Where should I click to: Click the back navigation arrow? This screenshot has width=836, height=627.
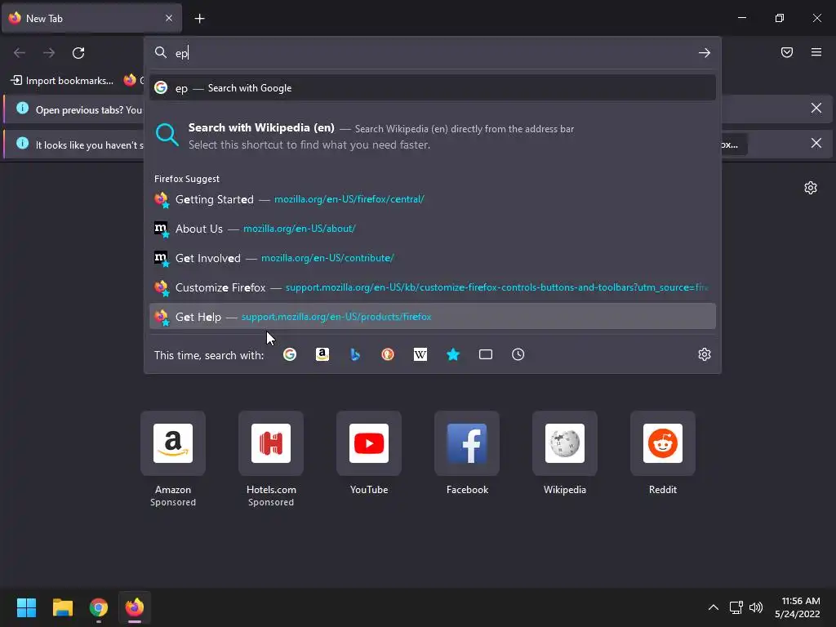[20, 53]
